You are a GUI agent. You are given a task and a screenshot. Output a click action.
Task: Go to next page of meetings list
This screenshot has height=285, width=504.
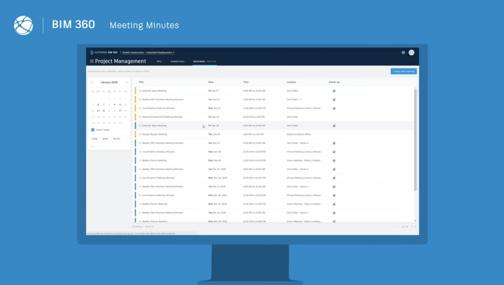pos(412,226)
